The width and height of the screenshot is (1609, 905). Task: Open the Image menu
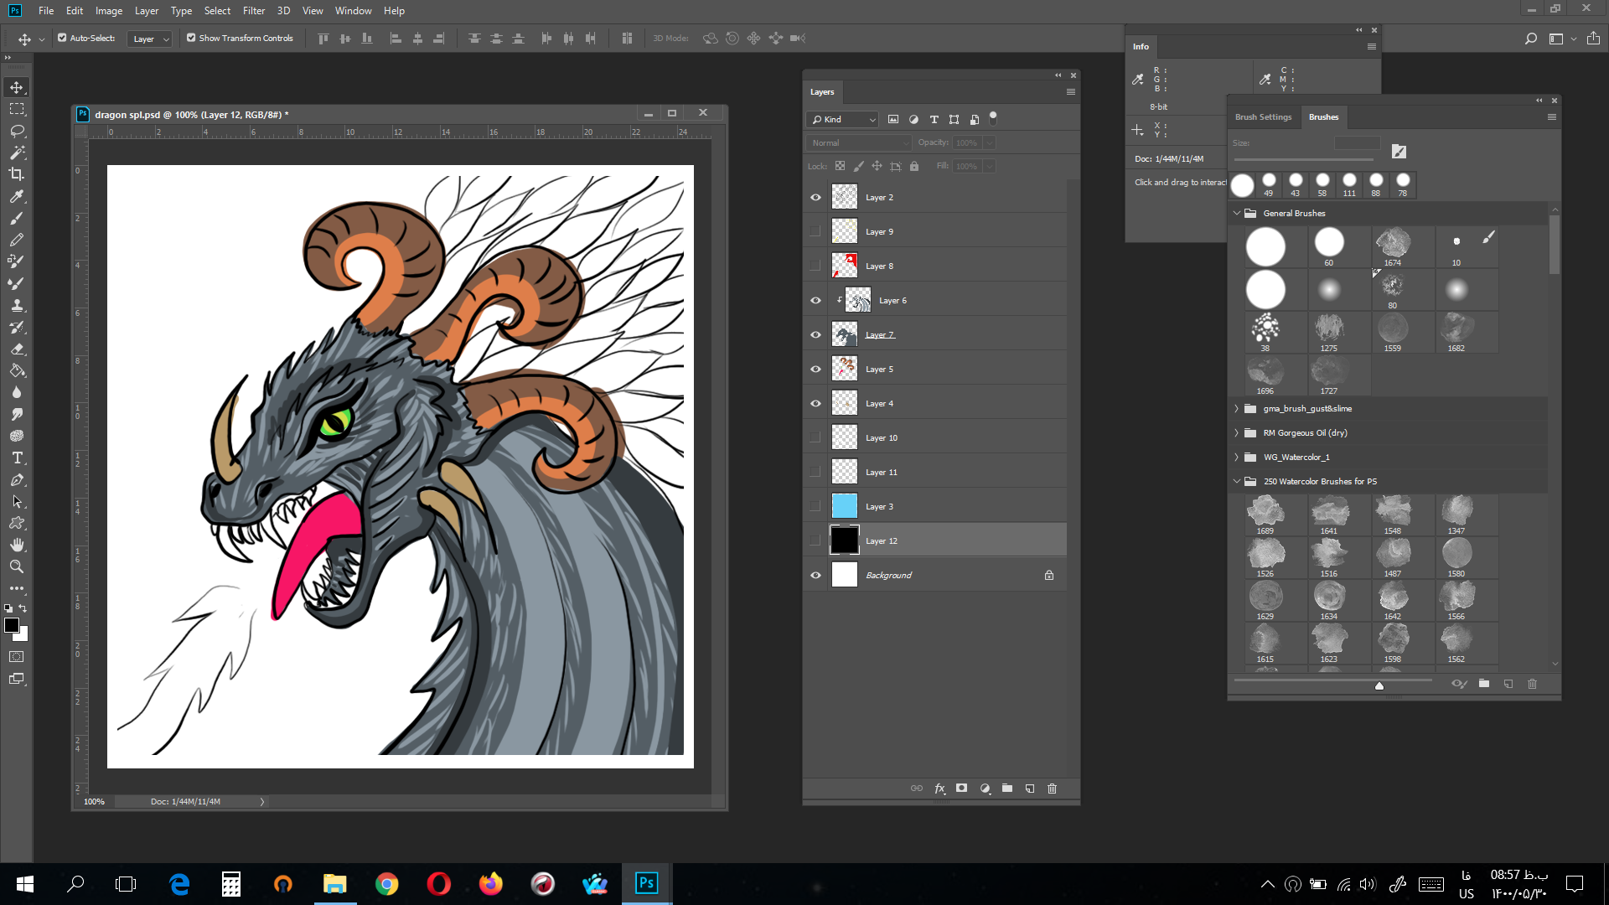[x=109, y=11]
